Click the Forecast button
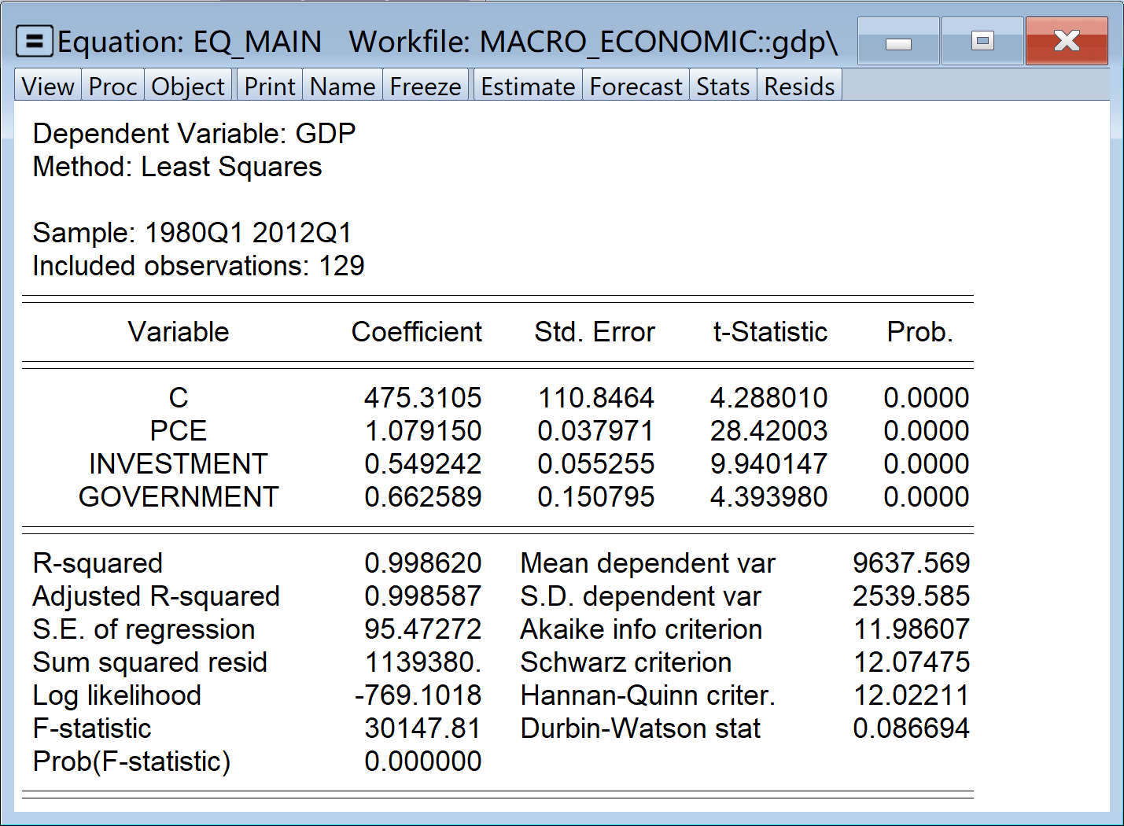Viewport: 1124px width, 826px height. (636, 87)
